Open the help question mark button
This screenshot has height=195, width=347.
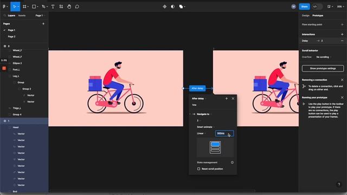pyautogui.click(x=339, y=184)
